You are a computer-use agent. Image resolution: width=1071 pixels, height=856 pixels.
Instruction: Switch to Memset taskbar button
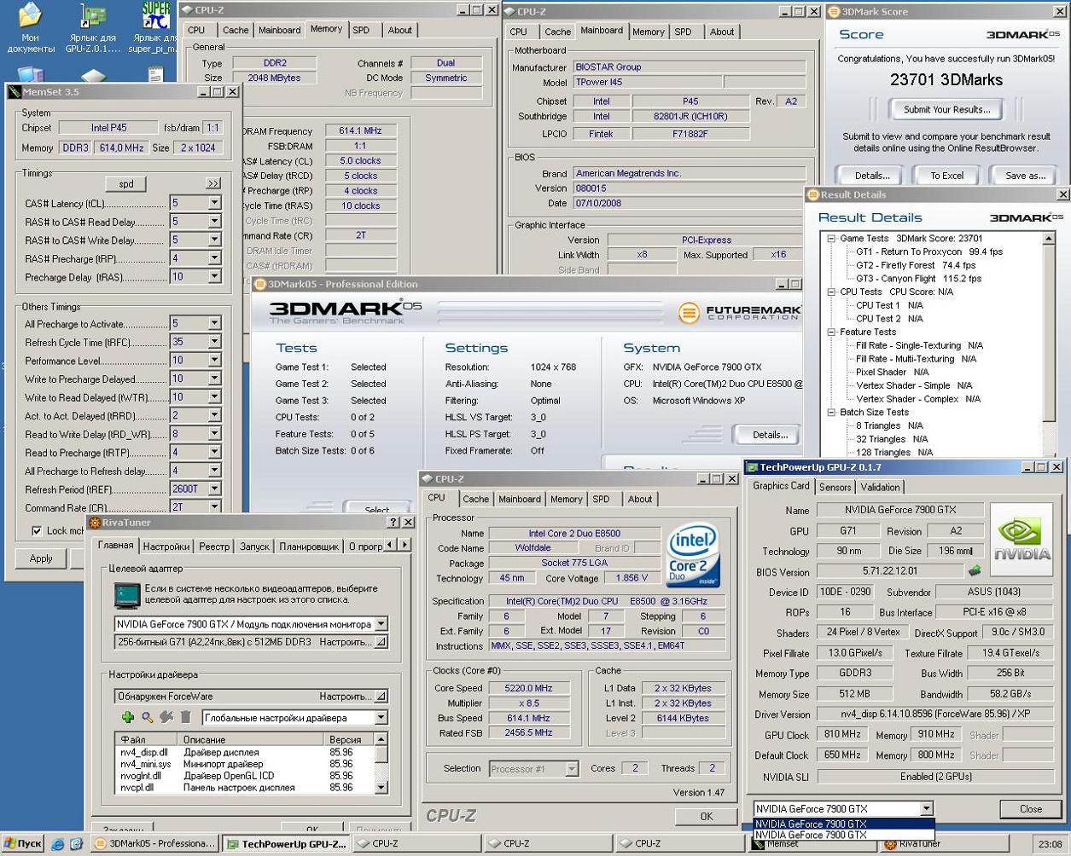(x=812, y=844)
